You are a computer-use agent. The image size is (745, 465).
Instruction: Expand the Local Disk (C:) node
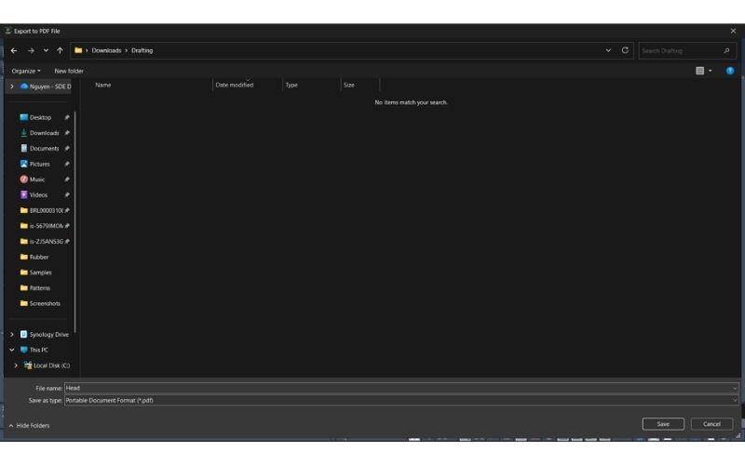click(16, 365)
